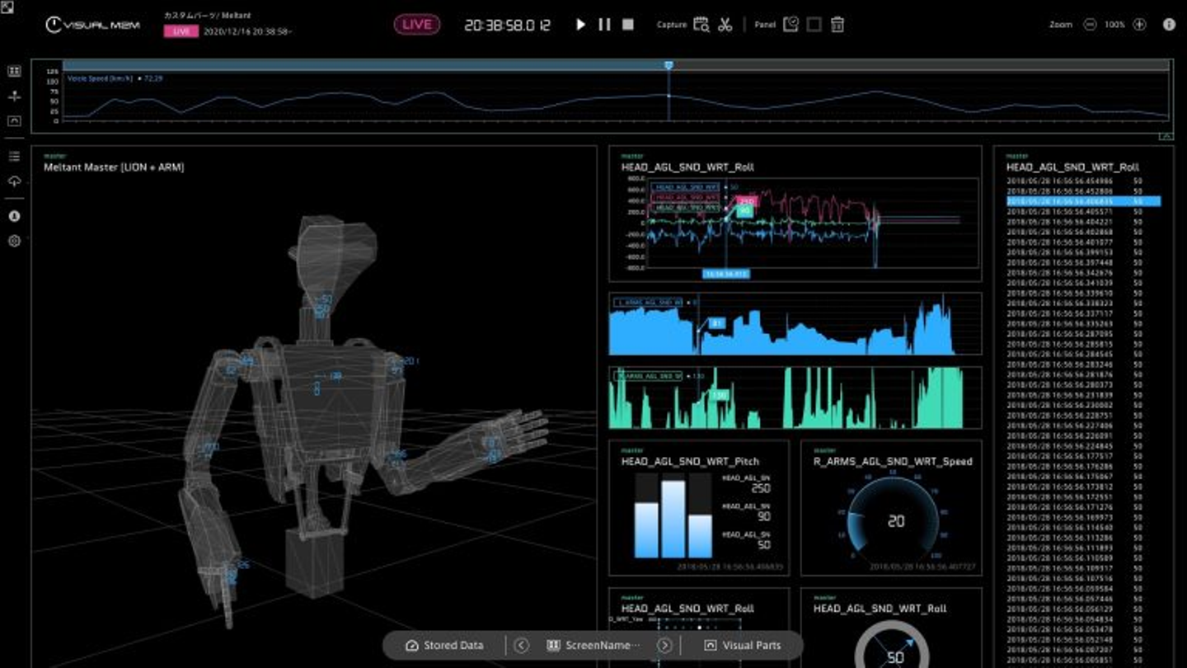Open the list menu icon in sidebar
Image resolution: width=1187 pixels, height=668 pixels.
click(x=14, y=157)
